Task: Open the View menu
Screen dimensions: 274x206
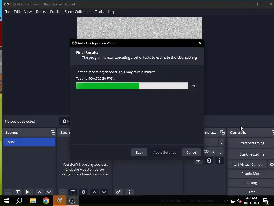Action: click(28, 12)
